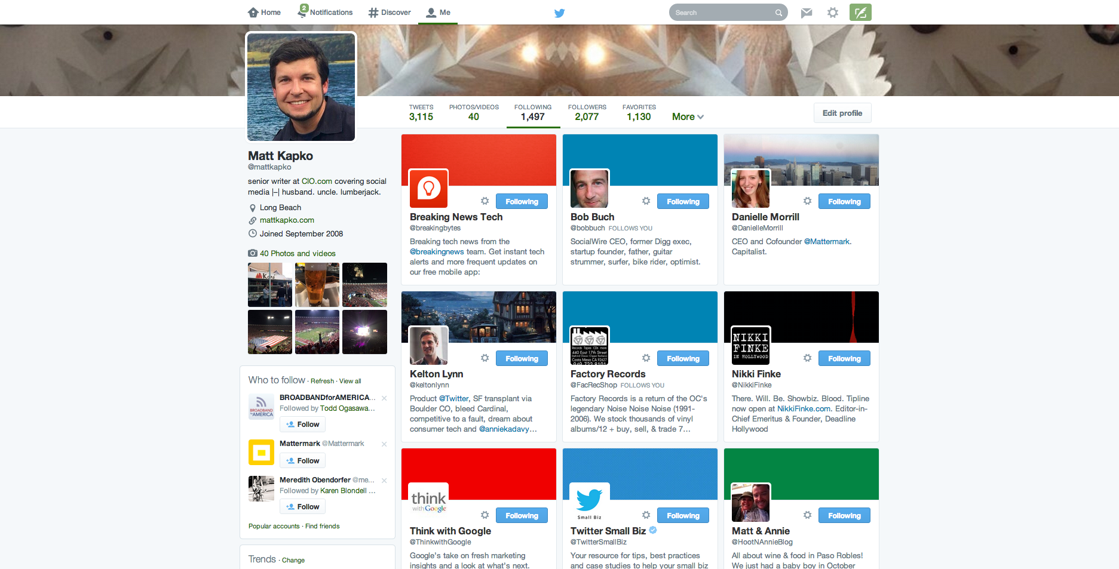Screen dimensions: 1119x569
Task: Open gear menu on Kelton Lynn card
Action: [x=485, y=358]
